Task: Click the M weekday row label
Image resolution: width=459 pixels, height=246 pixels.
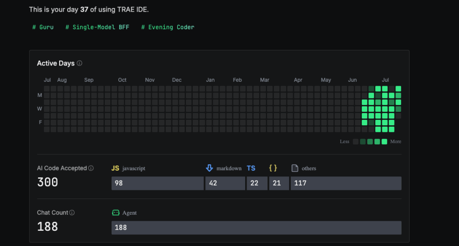Action: 39,95
